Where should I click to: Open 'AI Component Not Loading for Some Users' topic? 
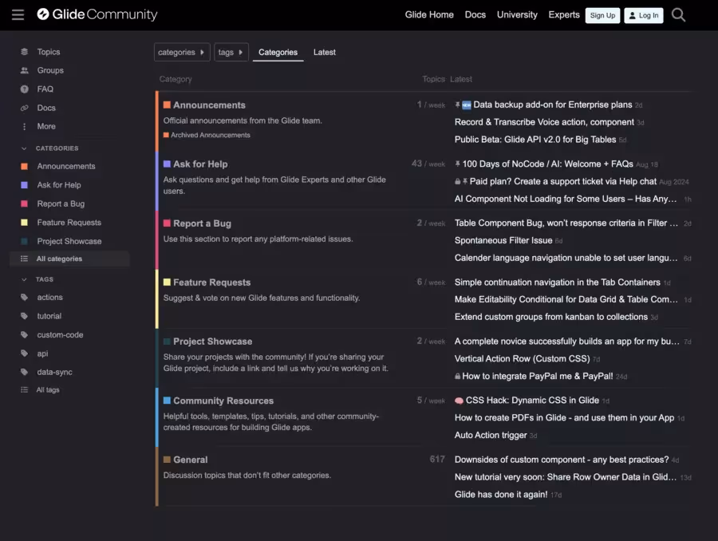point(566,199)
